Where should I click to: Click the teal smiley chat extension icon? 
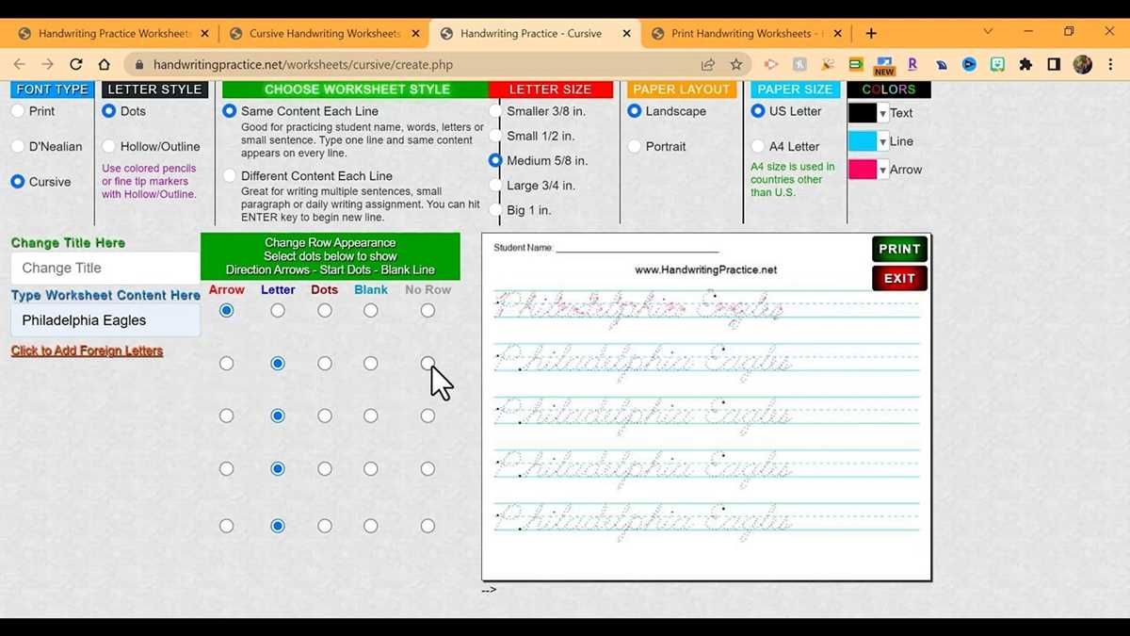point(997,65)
